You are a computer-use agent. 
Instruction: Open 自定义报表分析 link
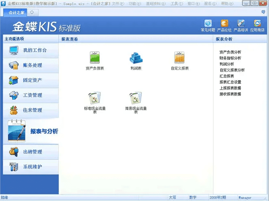(x=232, y=70)
